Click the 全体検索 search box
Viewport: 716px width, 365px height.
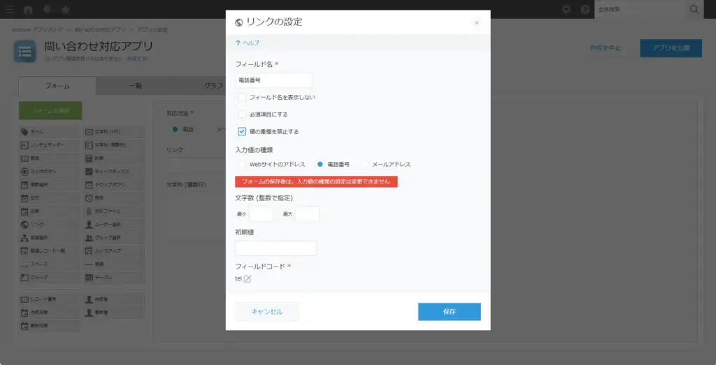coord(640,9)
